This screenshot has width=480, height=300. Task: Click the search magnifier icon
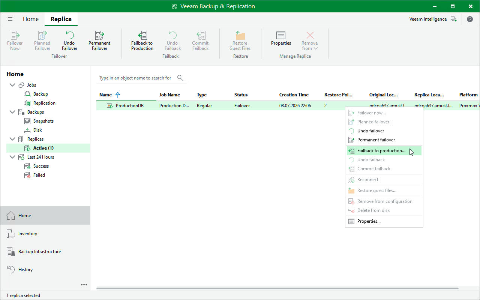click(180, 78)
